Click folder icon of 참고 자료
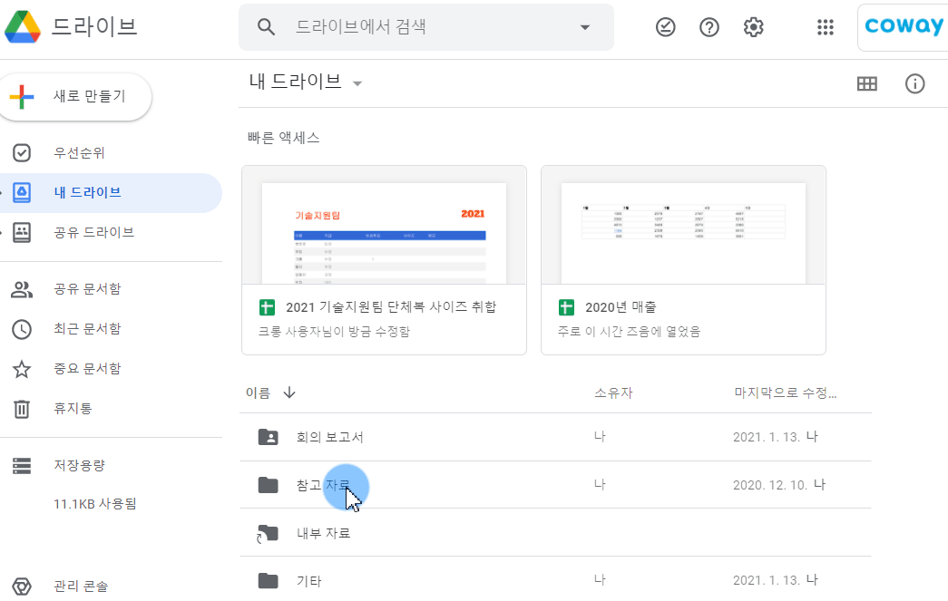 click(268, 484)
